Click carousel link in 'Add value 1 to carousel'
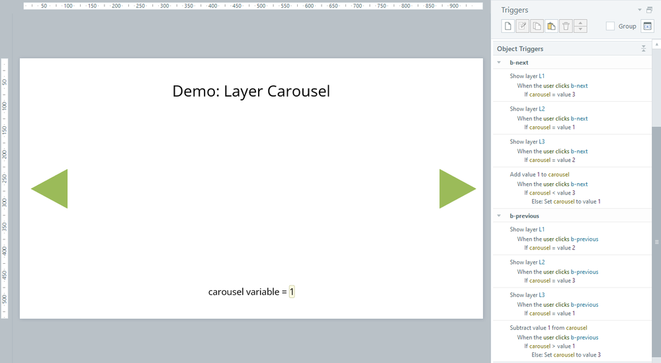The width and height of the screenshot is (661, 363). click(558, 175)
